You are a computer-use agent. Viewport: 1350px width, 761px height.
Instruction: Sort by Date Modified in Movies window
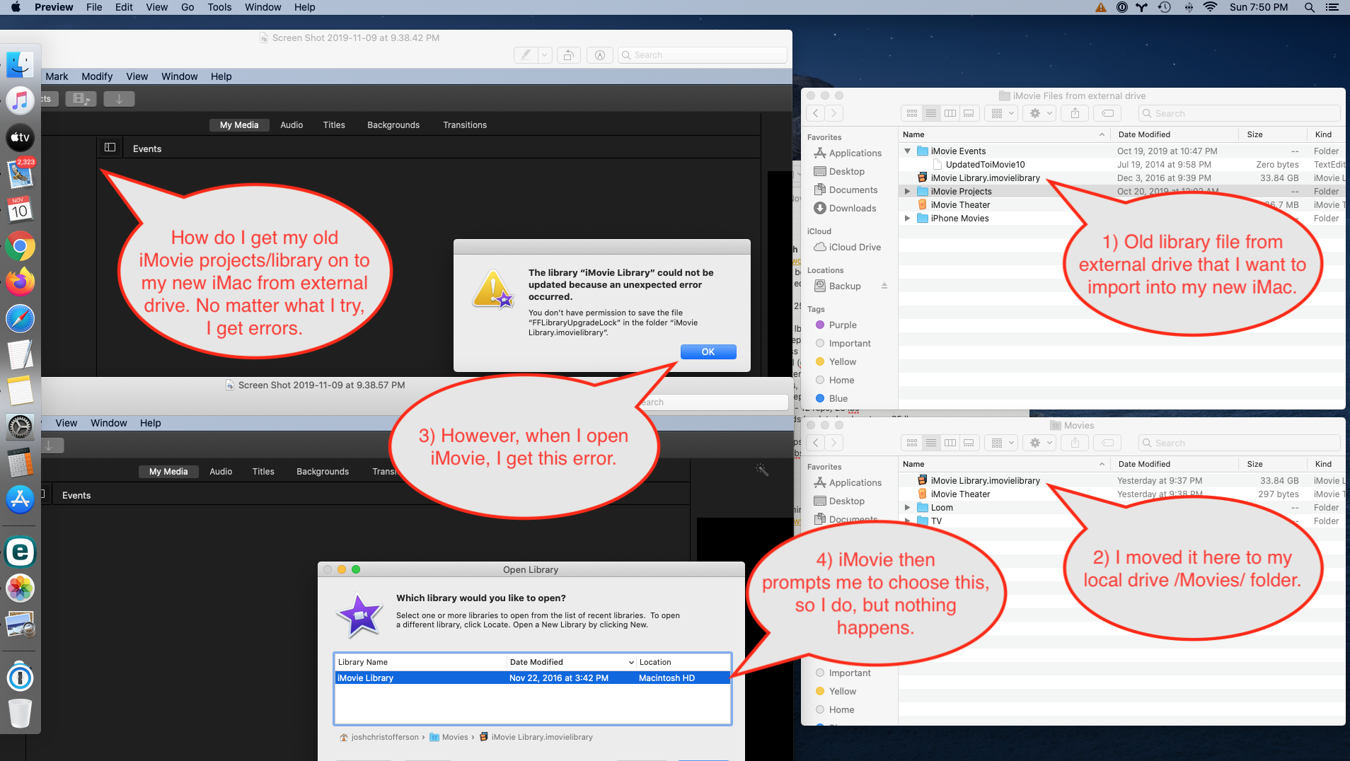point(1175,464)
